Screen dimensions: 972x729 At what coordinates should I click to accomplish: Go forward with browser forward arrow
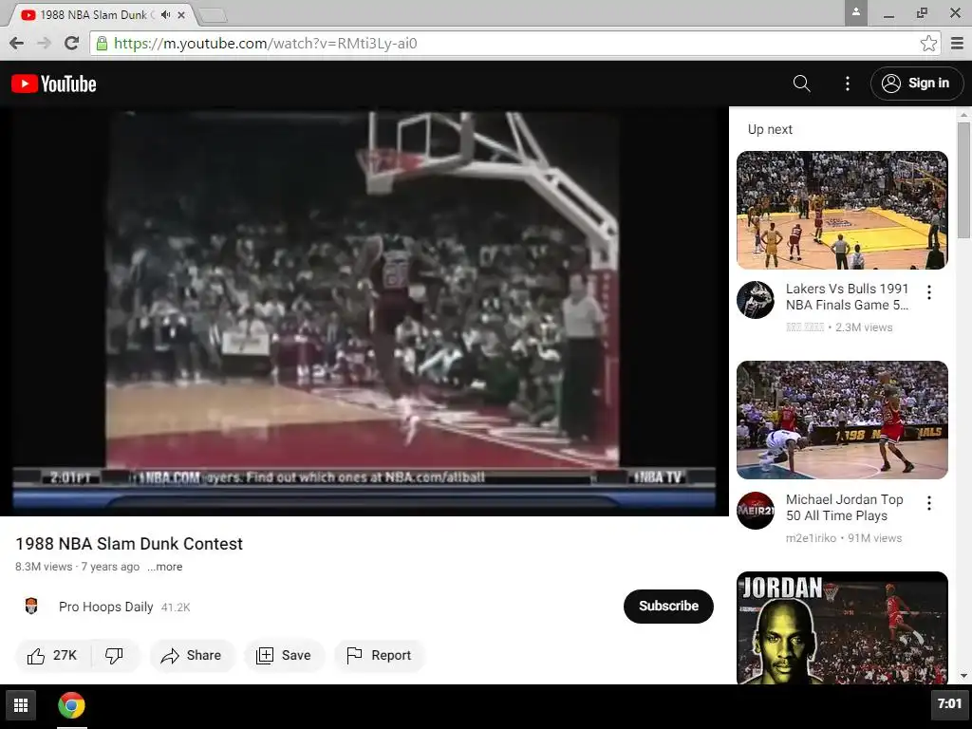[x=44, y=43]
